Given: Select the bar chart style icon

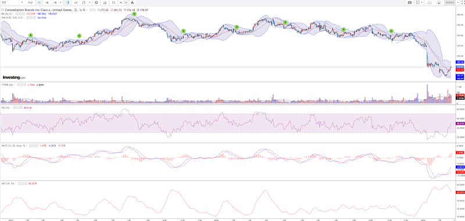Looking at the screenshot, I should point(84,2).
